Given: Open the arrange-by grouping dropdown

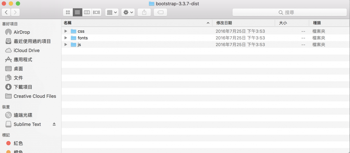Looking at the screenshot, I should tap(112, 12).
